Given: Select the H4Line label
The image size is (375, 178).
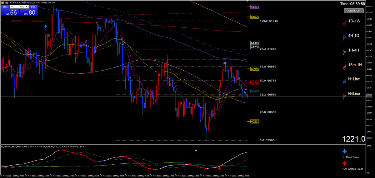Looking at the screenshot, I should (354, 94).
